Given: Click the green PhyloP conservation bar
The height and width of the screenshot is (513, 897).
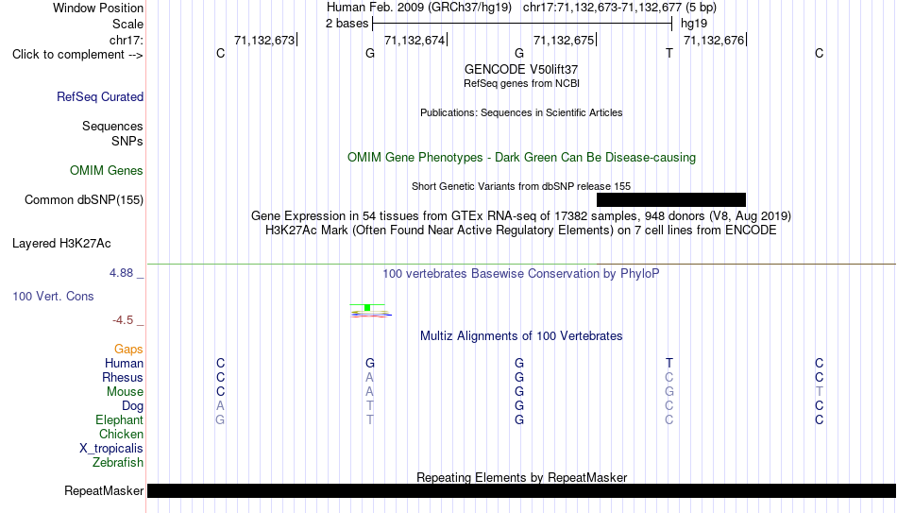Looking at the screenshot, I should click(367, 308).
